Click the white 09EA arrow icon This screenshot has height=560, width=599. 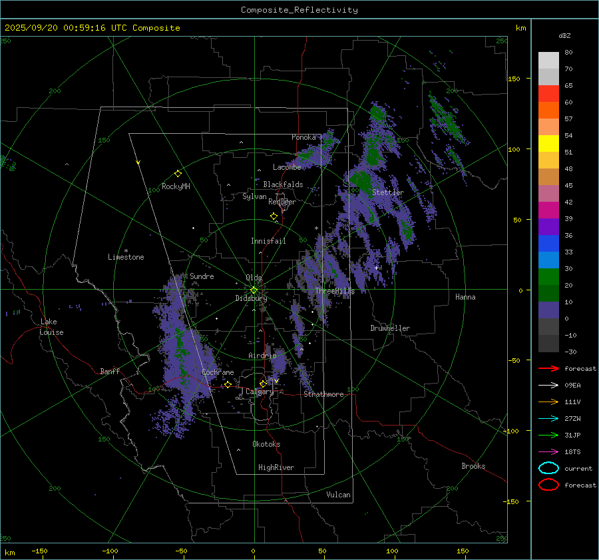[x=548, y=385]
